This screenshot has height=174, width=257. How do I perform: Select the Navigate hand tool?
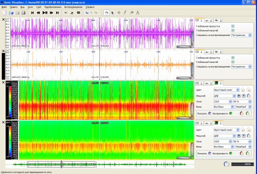pos(107,12)
